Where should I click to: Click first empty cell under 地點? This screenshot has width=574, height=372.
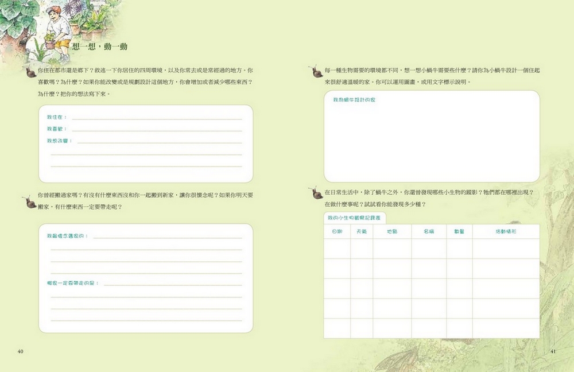coord(392,249)
